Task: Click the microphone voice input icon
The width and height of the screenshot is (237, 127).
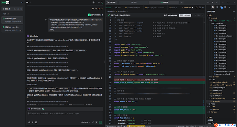Action: 97,122
